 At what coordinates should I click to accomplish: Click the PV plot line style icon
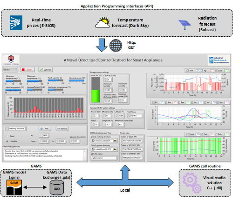point(162,102)
